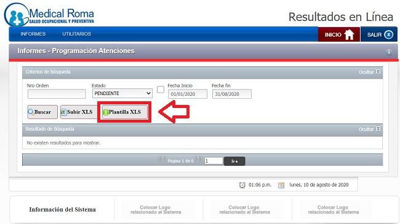The width and height of the screenshot is (400, 224).
Task: Open the INFORMES menu
Action: tap(33, 34)
